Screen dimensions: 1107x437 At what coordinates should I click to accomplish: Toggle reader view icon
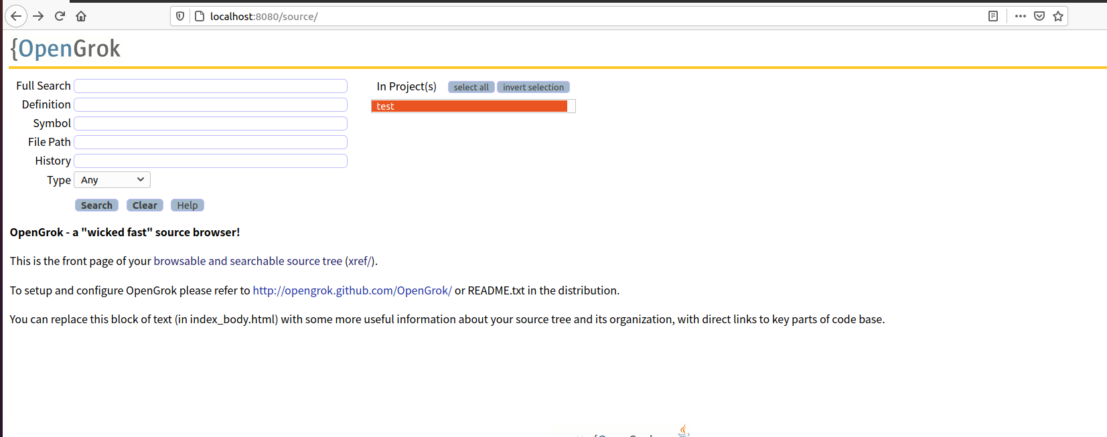[x=993, y=16]
